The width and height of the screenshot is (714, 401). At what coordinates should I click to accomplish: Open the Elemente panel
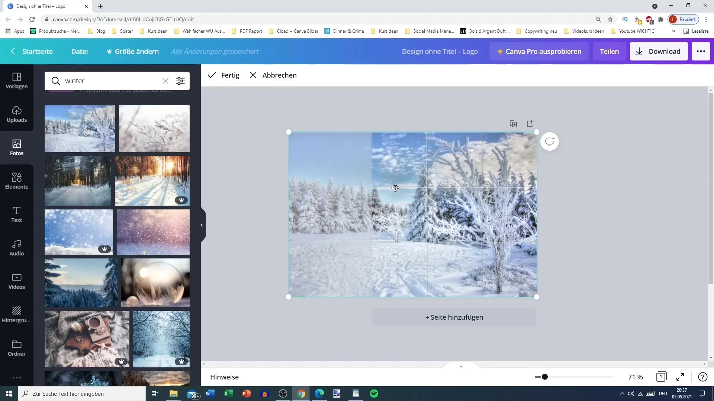click(x=17, y=181)
